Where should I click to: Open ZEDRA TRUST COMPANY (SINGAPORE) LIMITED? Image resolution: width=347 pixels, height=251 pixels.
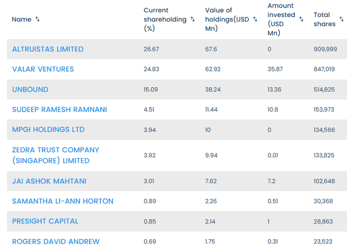pyautogui.click(x=55, y=155)
